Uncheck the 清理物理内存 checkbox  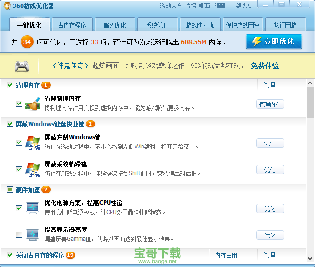click(x=19, y=104)
